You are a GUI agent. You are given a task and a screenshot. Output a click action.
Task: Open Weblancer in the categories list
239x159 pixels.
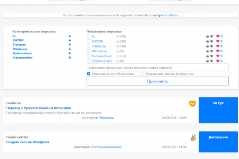coord(20,49)
